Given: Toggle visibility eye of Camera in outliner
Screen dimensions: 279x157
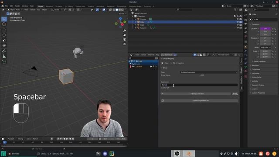Looking at the screenshot, I should click(238, 19).
